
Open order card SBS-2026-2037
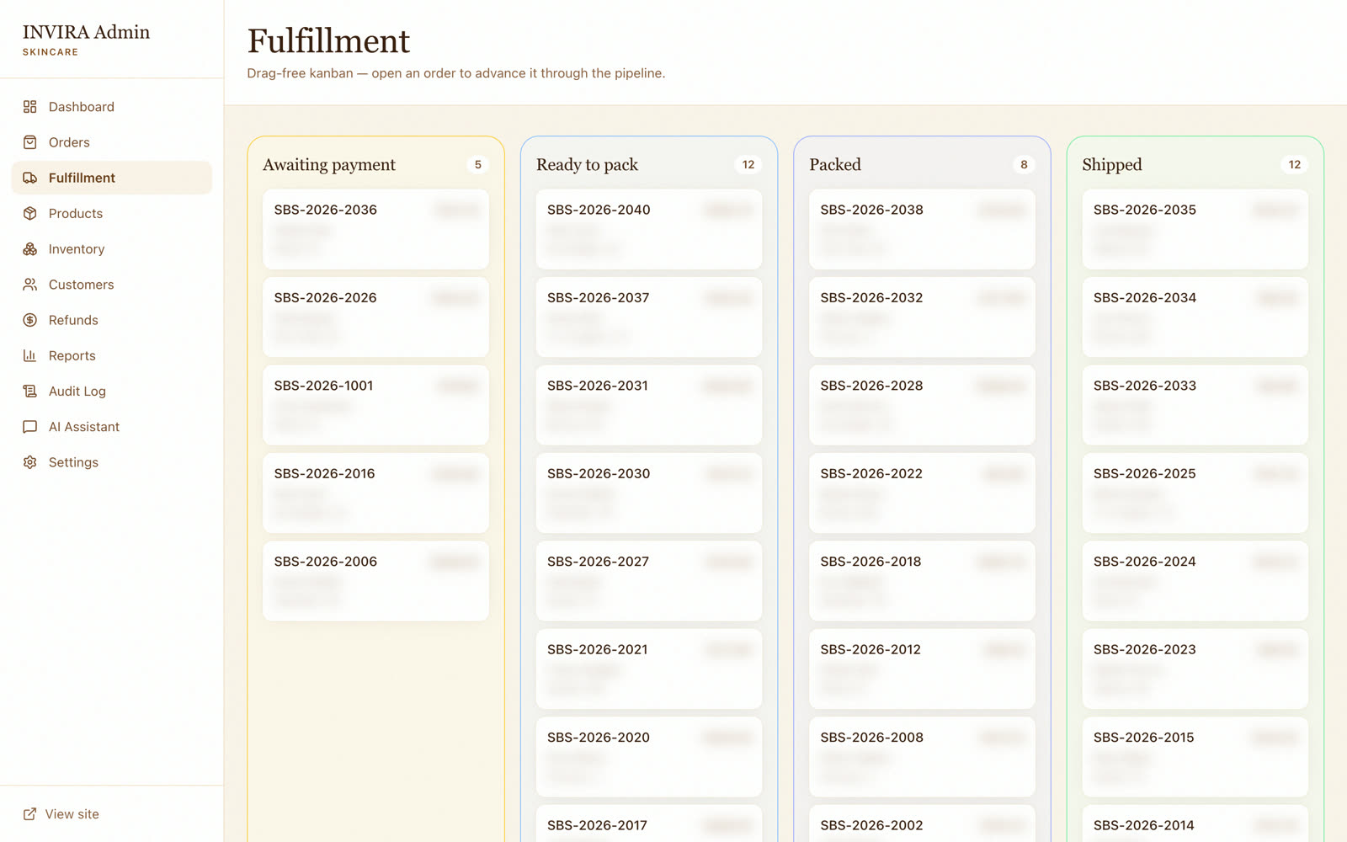point(649,317)
